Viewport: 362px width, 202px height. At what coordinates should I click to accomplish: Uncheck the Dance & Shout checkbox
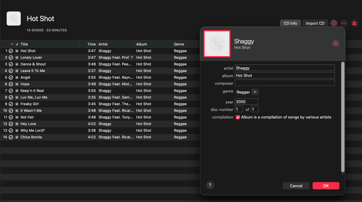17,64
